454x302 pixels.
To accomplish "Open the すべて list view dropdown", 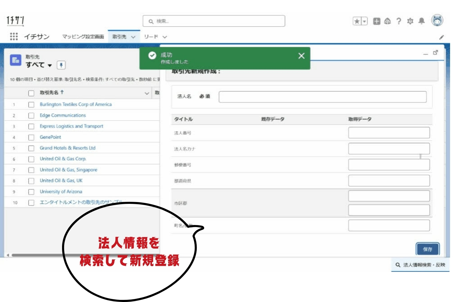I will (50, 65).
